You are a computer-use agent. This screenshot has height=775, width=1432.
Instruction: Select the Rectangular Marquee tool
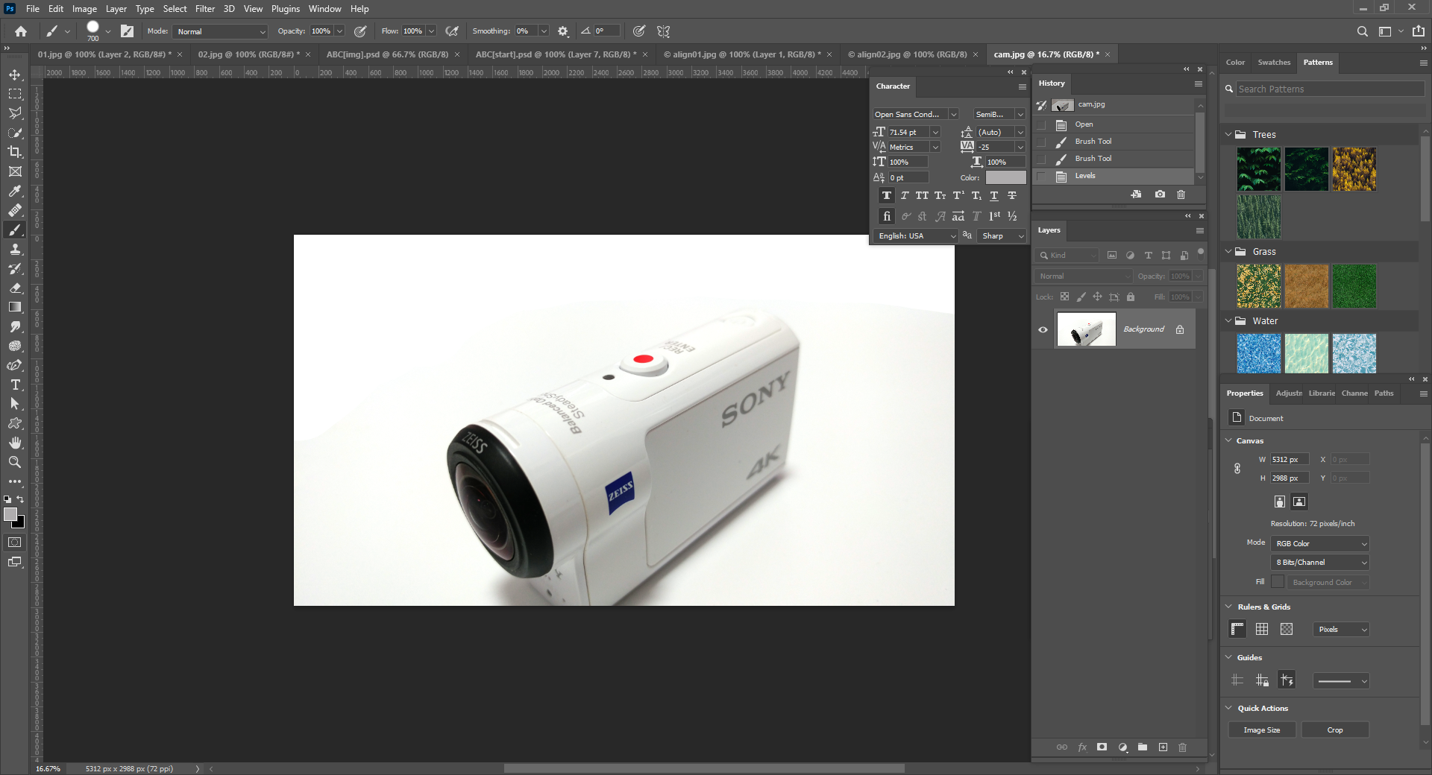pos(15,94)
